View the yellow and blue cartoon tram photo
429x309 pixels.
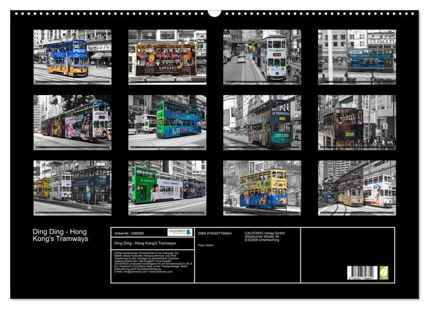point(262,188)
